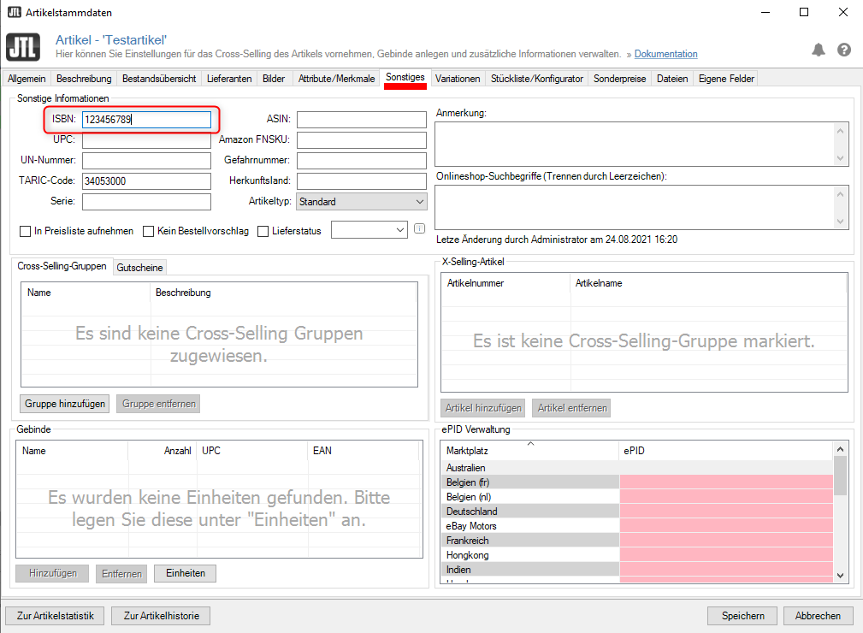Open the Variationen tab
Screen dimensions: 863x633
[458, 79]
